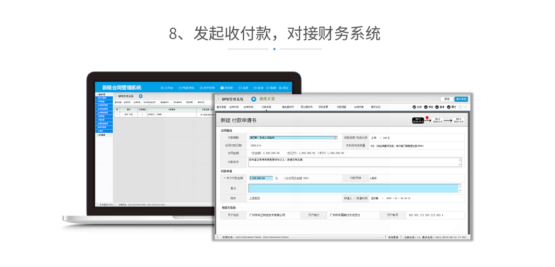Click up arrow of 付款条件 scrollbar
The height and width of the screenshot is (267, 555).
pyautogui.click(x=460, y=160)
